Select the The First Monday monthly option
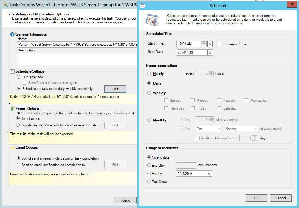The width and height of the screenshot is (299, 208). pyautogui.click(x=182, y=129)
